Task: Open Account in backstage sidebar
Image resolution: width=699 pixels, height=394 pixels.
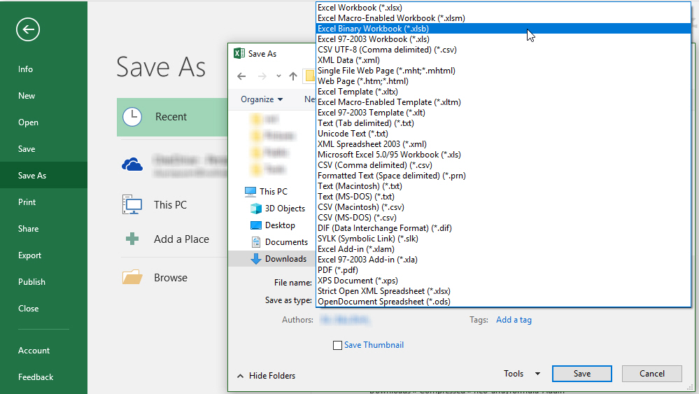Action: click(x=43, y=351)
